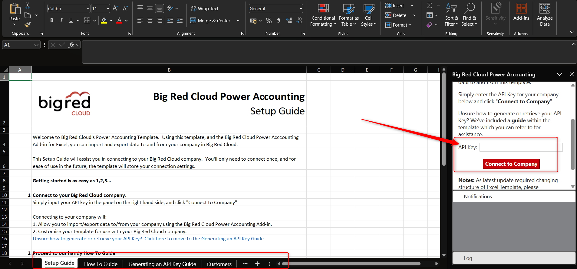The width and height of the screenshot is (577, 269).
Task: Apply the red font color
Action: pos(119,21)
